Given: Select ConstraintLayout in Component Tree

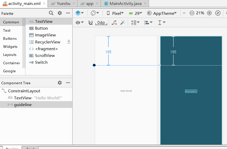Looking at the screenshot, I should [x=36, y=91].
